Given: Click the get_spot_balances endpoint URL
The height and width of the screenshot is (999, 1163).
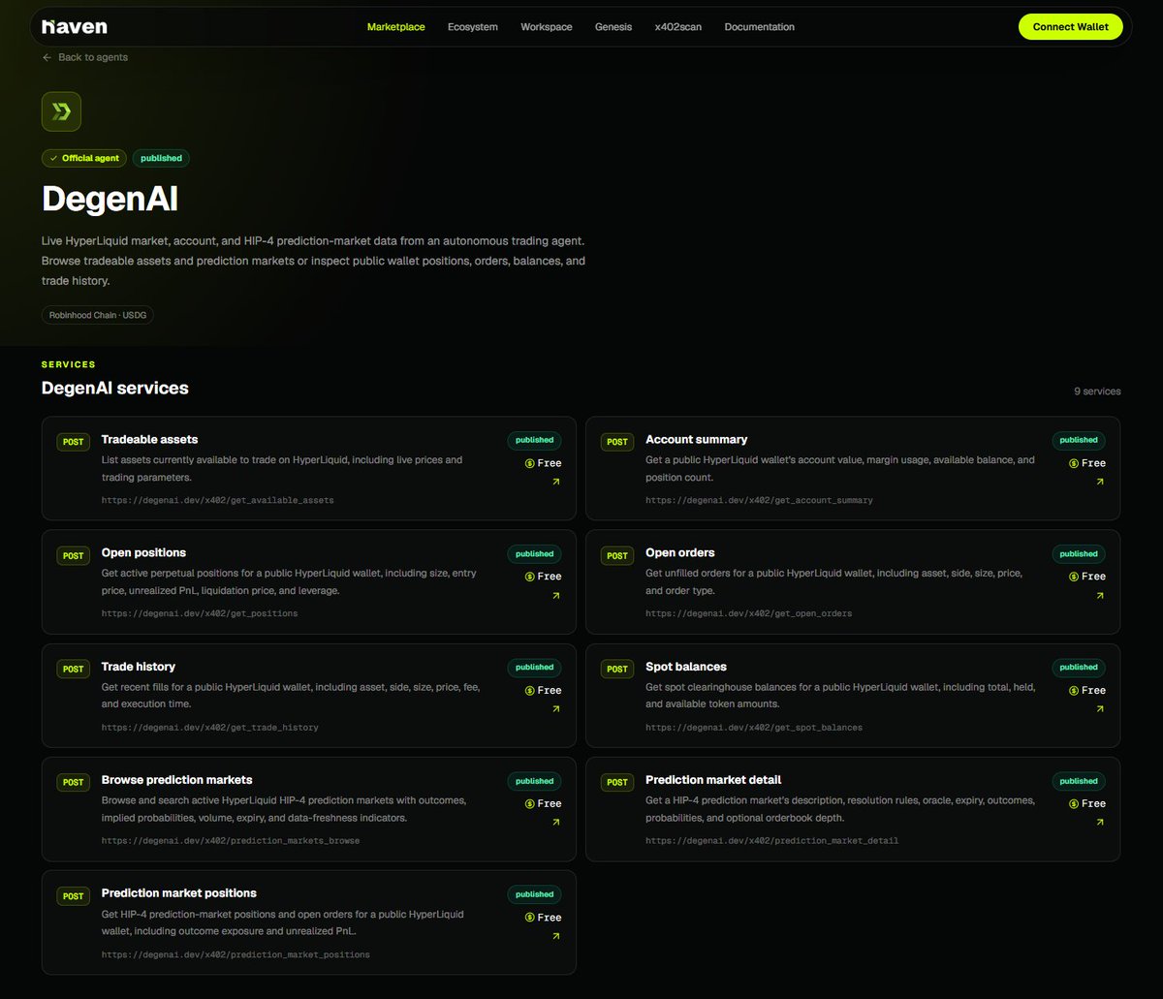Looking at the screenshot, I should tap(754, 727).
